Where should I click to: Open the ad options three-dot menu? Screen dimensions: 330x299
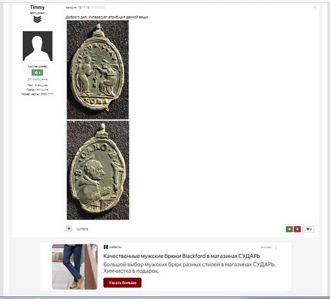276,247
